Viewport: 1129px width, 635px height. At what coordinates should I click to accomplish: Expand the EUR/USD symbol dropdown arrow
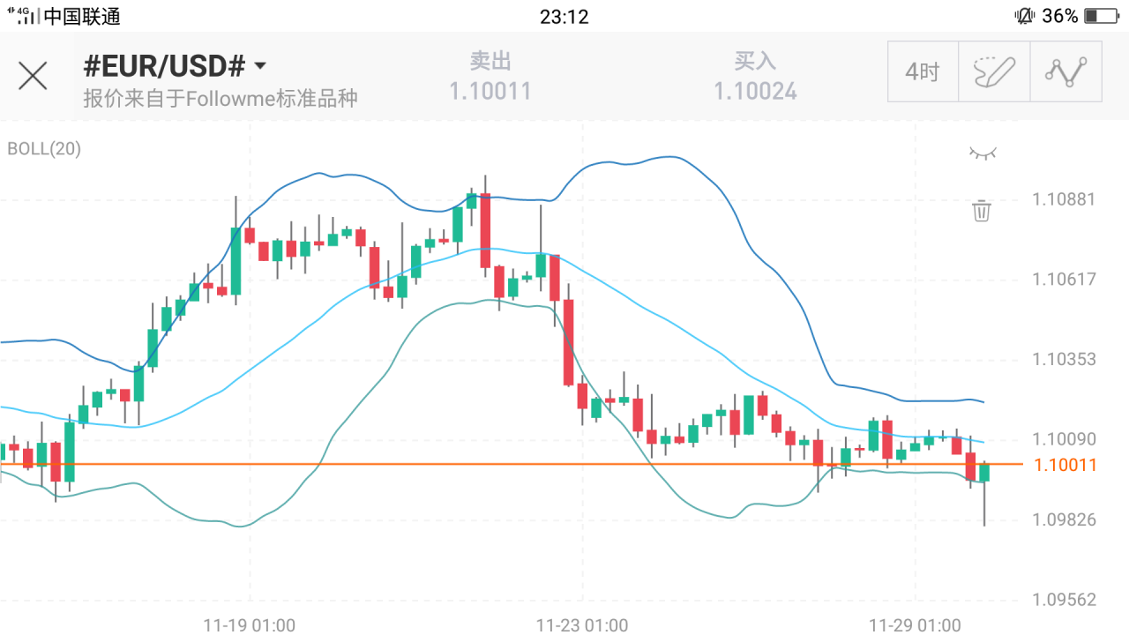pyautogui.click(x=260, y=66)
